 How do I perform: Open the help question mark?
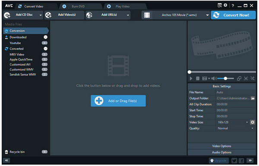[x=233, y=6]
